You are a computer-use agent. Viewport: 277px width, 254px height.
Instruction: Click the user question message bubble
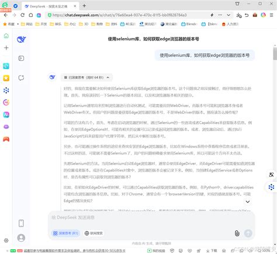205,56
